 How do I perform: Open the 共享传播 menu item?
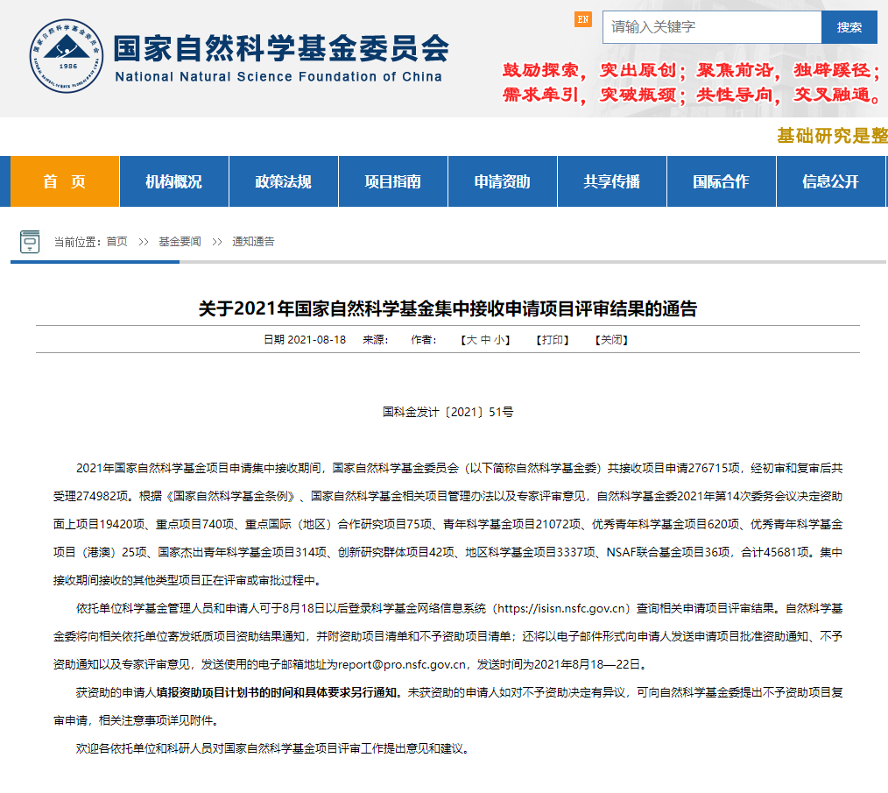(x=612, y=181)
